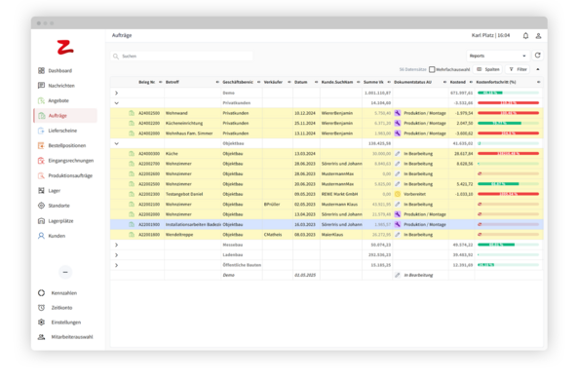
Task: Enable the Mehrfachauswahl checkbox
Action: pyautogui.click(x=432, y=69)
